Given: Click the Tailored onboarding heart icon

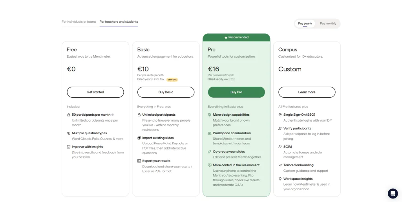Looking at the screenshot, I should pos(280,165).
